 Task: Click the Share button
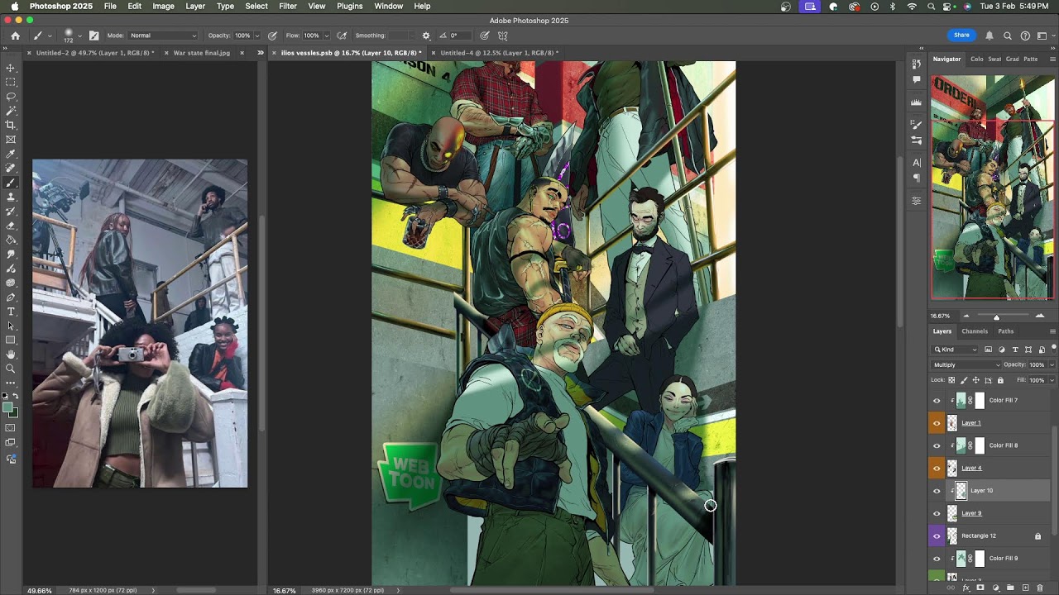(x=961, y=36)
